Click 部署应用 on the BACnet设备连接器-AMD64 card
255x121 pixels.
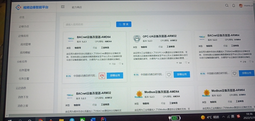pyautogui.click(x=115, y=75)
